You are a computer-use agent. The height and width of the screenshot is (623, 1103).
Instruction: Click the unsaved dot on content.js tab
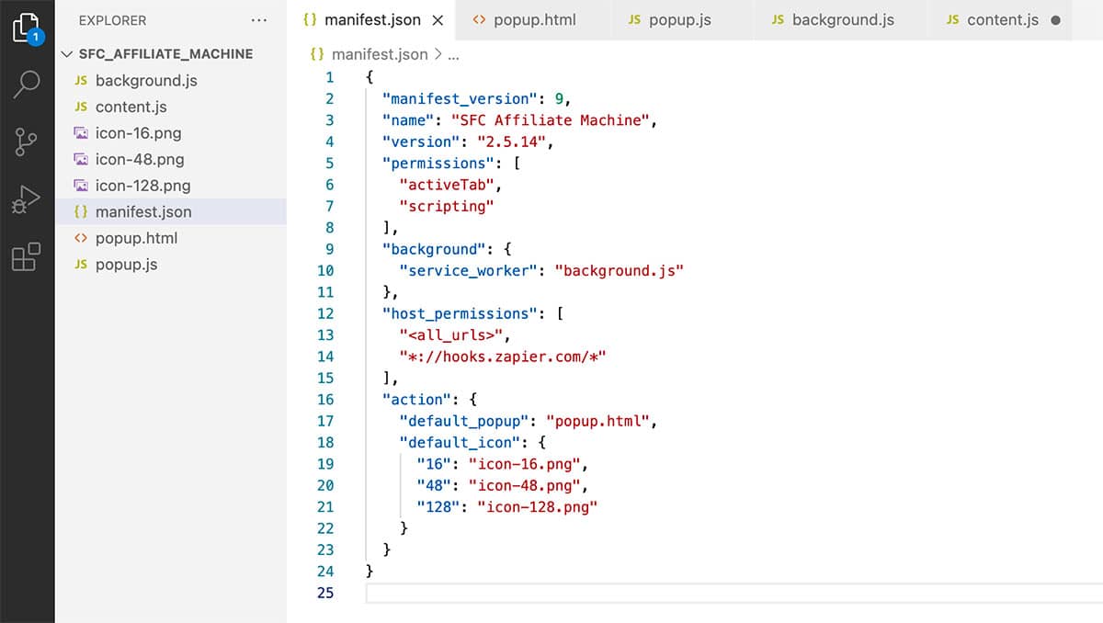click(x=1054, y=20)
